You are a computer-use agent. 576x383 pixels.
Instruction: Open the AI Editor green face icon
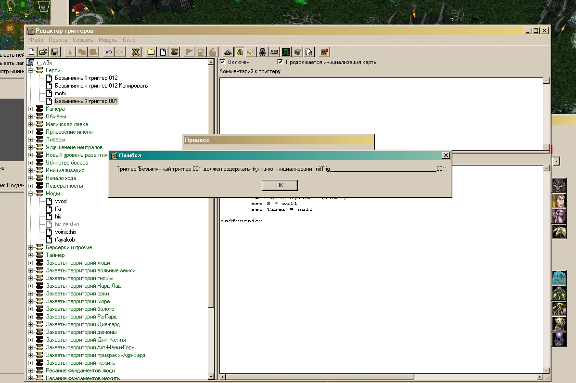coord(286,52)
